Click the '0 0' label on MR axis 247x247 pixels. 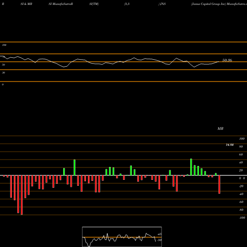[x=242, y=178]
